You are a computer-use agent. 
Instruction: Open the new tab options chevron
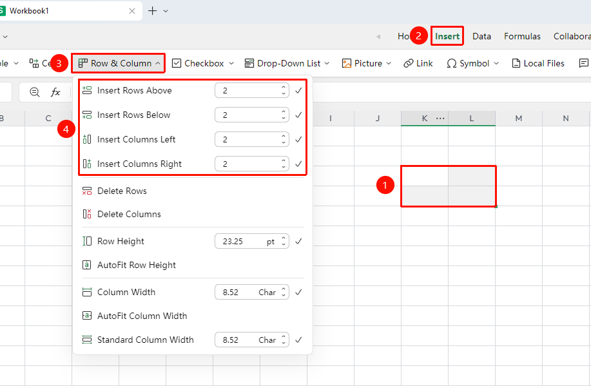coord(166,11)
